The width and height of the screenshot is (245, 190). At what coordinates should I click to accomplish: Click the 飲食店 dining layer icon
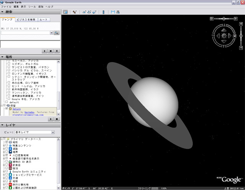[x=10, y=165]
